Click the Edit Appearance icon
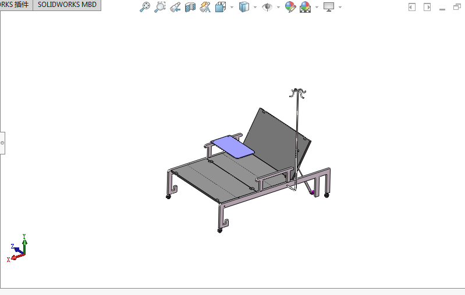 click(x=290, y=7)
